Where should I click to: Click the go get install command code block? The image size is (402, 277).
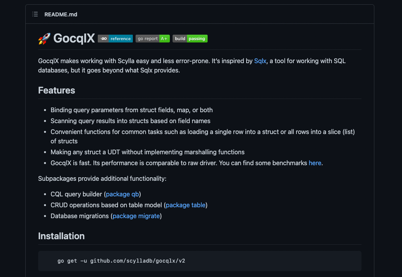click(x=200, y=261)
